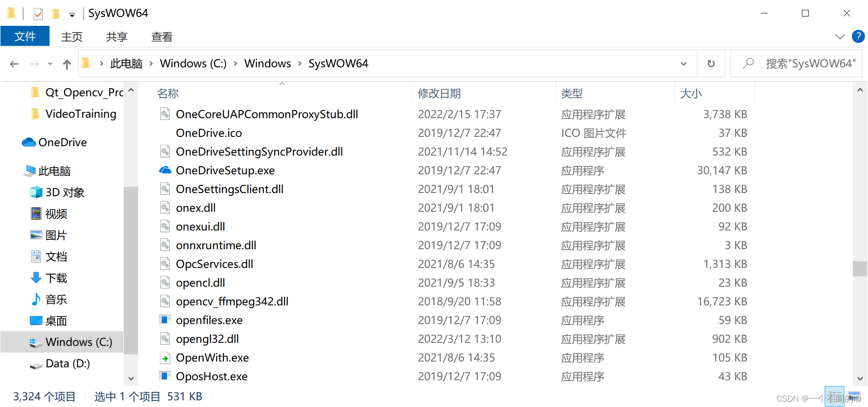Viewport: 868px width, 407px height.
Task: Go up one folder level arrow
Action: 67,64
